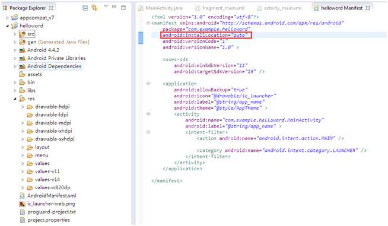Image resolution: width=388 pixels, height=226 pixels.
Task: Click the Android Private Libraries icon
Action: click(23, 58)
